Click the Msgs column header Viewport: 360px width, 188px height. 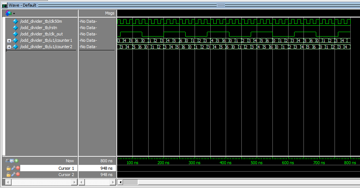coord(110,13)
